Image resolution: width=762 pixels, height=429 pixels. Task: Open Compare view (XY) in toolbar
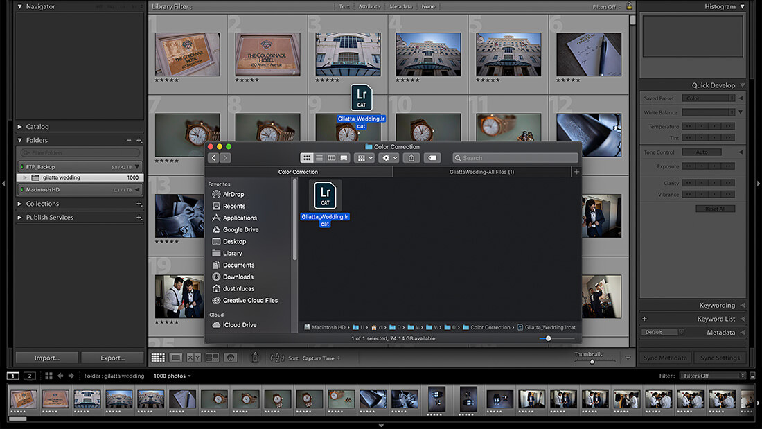point(194,358)
